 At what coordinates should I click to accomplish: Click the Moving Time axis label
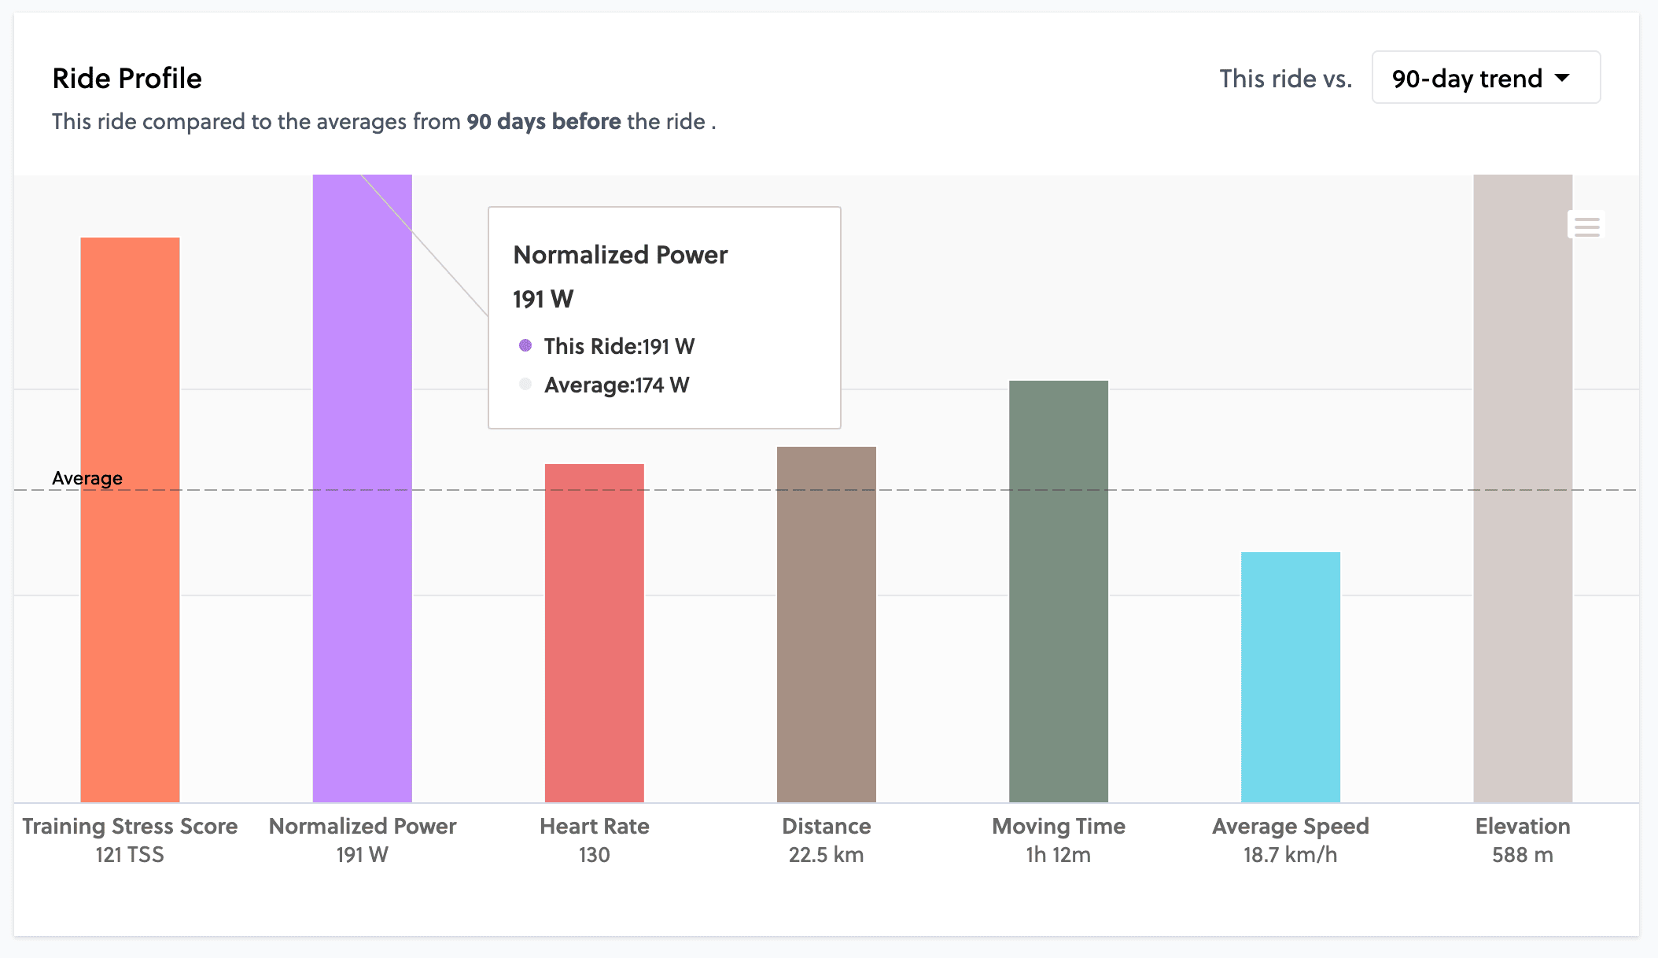click(1058, 827)
